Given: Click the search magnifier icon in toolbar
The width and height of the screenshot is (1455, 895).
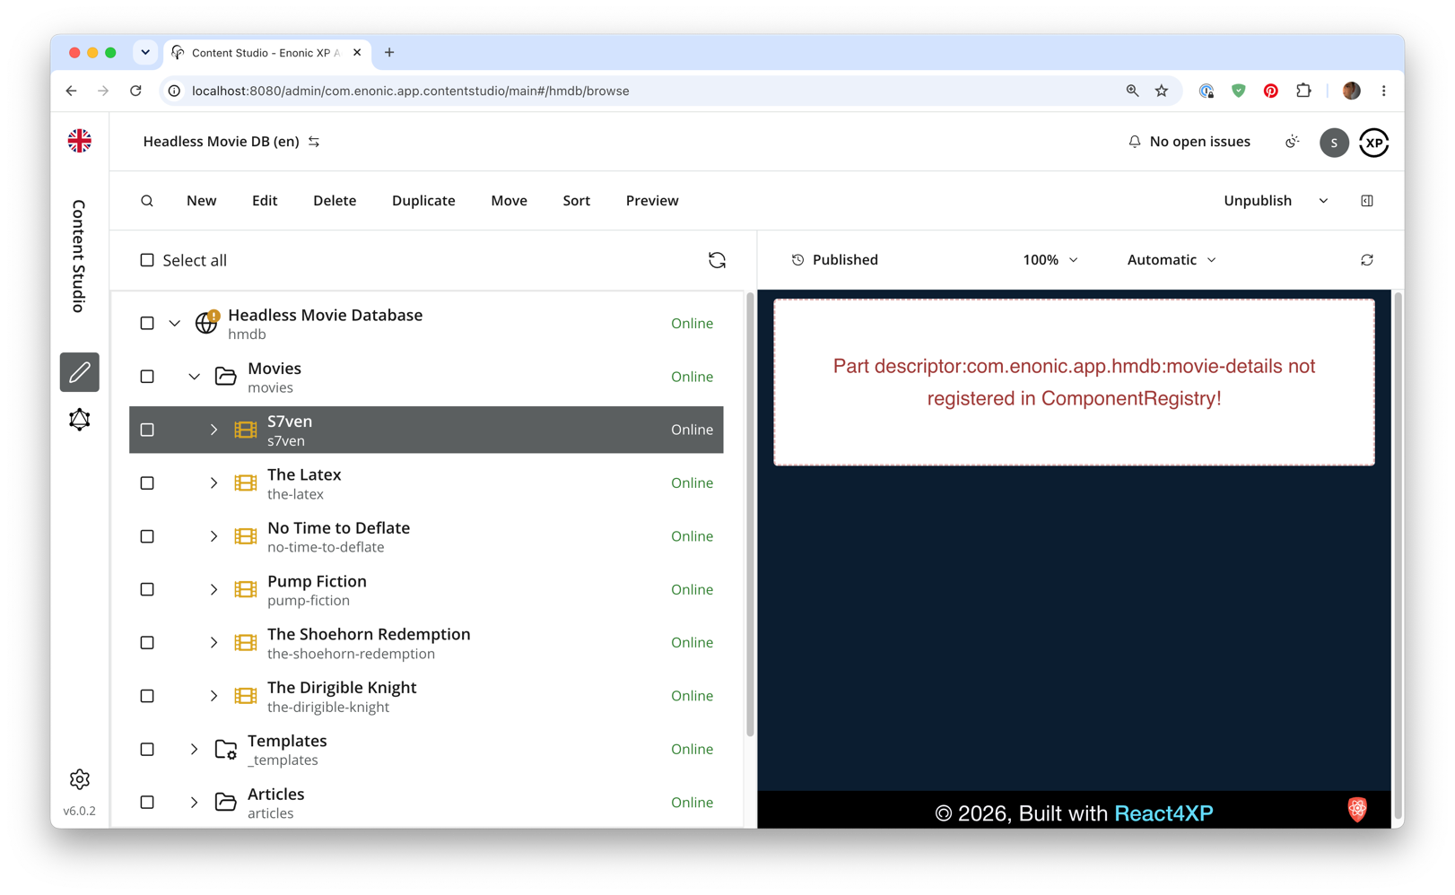Looking at the screenshot, I should tap(147, 201).
